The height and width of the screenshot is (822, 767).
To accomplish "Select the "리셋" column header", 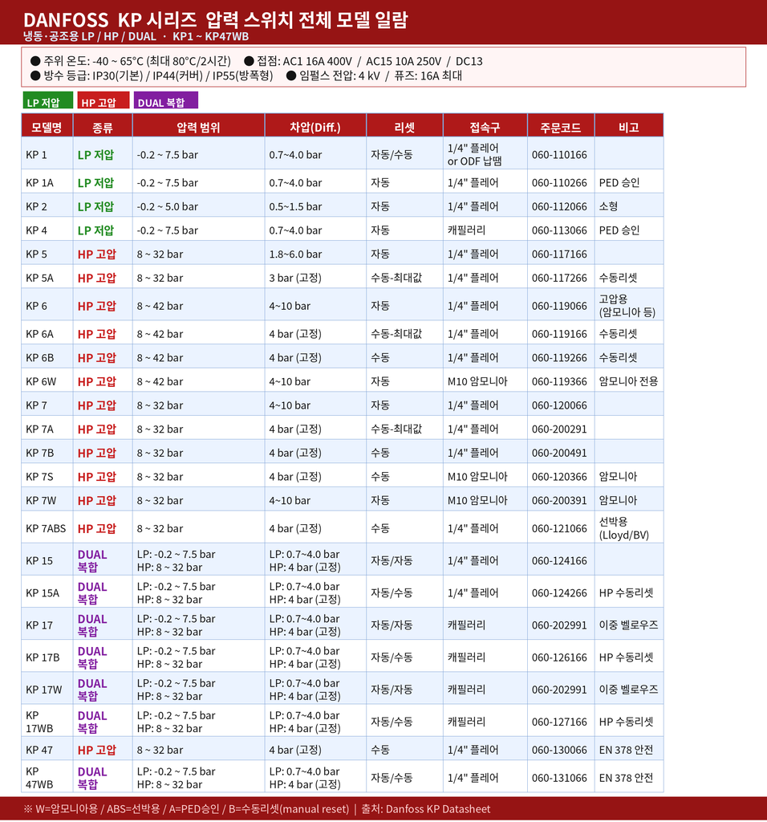I will (x=404, y=127).
